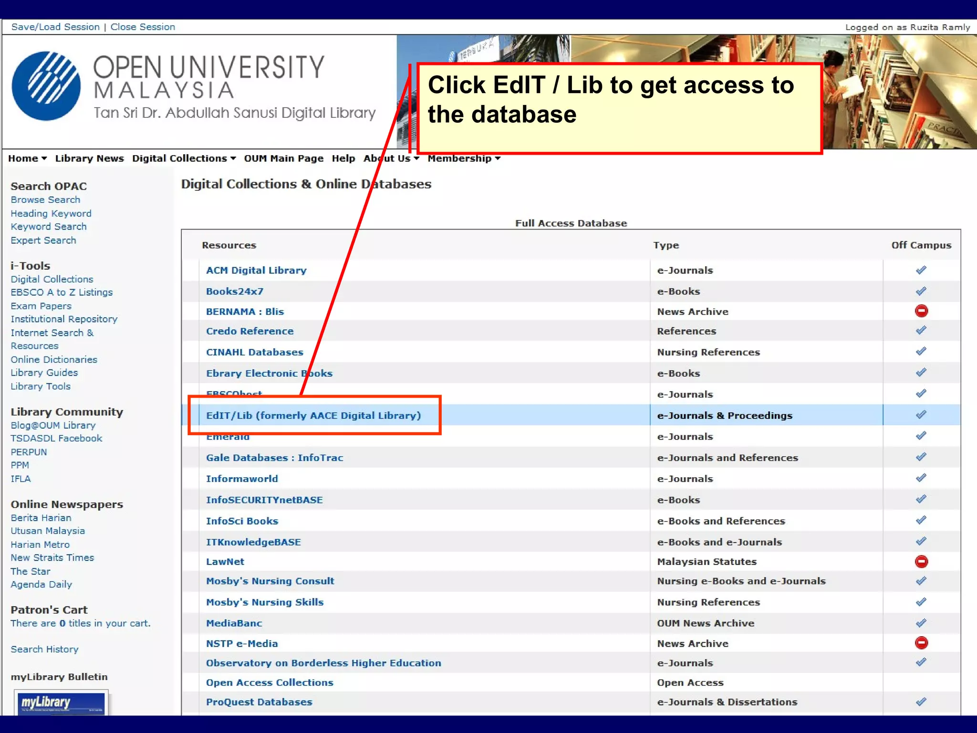
Task: Go to OUM Main Page
Action: tap(284, 158)
